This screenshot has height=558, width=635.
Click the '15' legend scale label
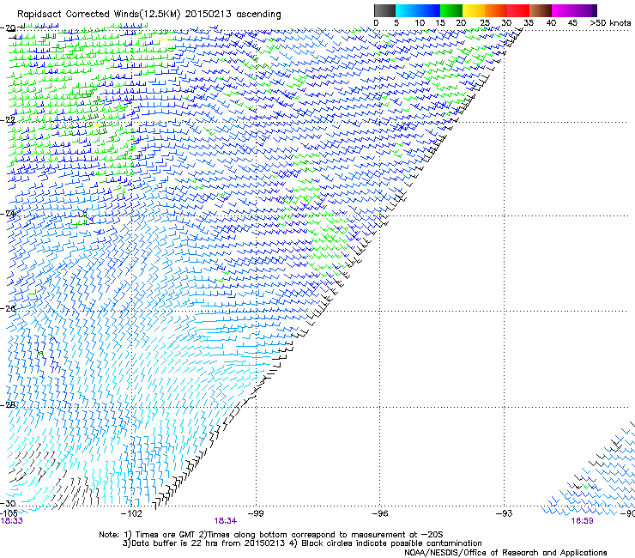[x=440, y=23]
